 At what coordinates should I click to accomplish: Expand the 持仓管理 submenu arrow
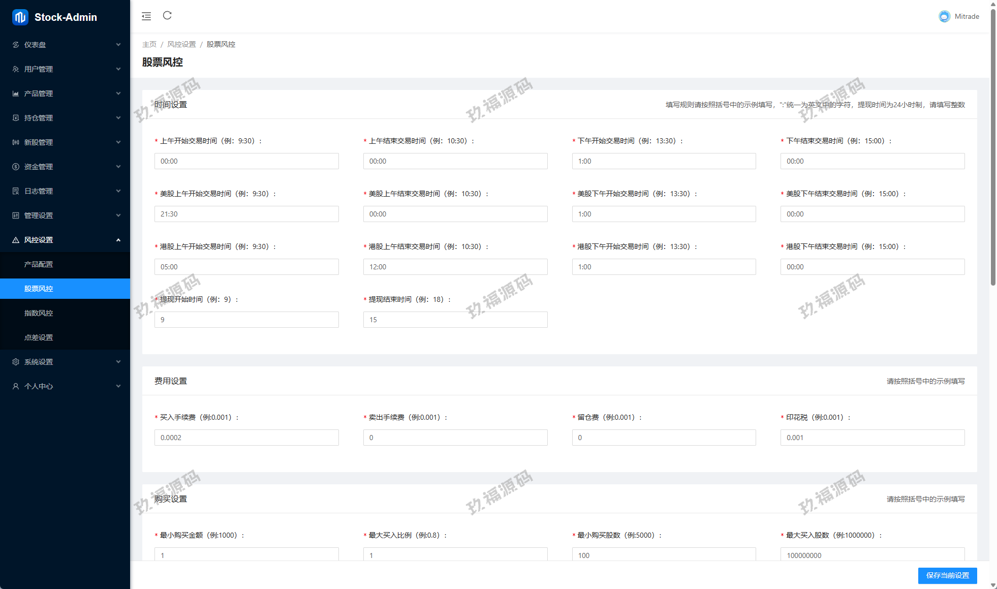pos(118,118)
